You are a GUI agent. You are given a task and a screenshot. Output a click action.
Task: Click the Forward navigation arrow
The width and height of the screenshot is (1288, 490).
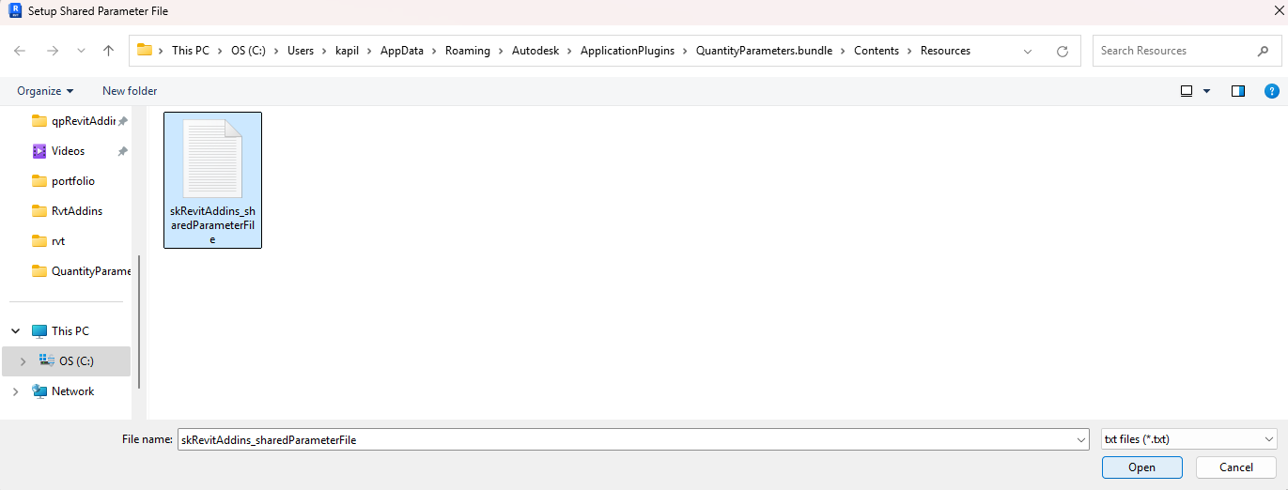pos(53,51)
